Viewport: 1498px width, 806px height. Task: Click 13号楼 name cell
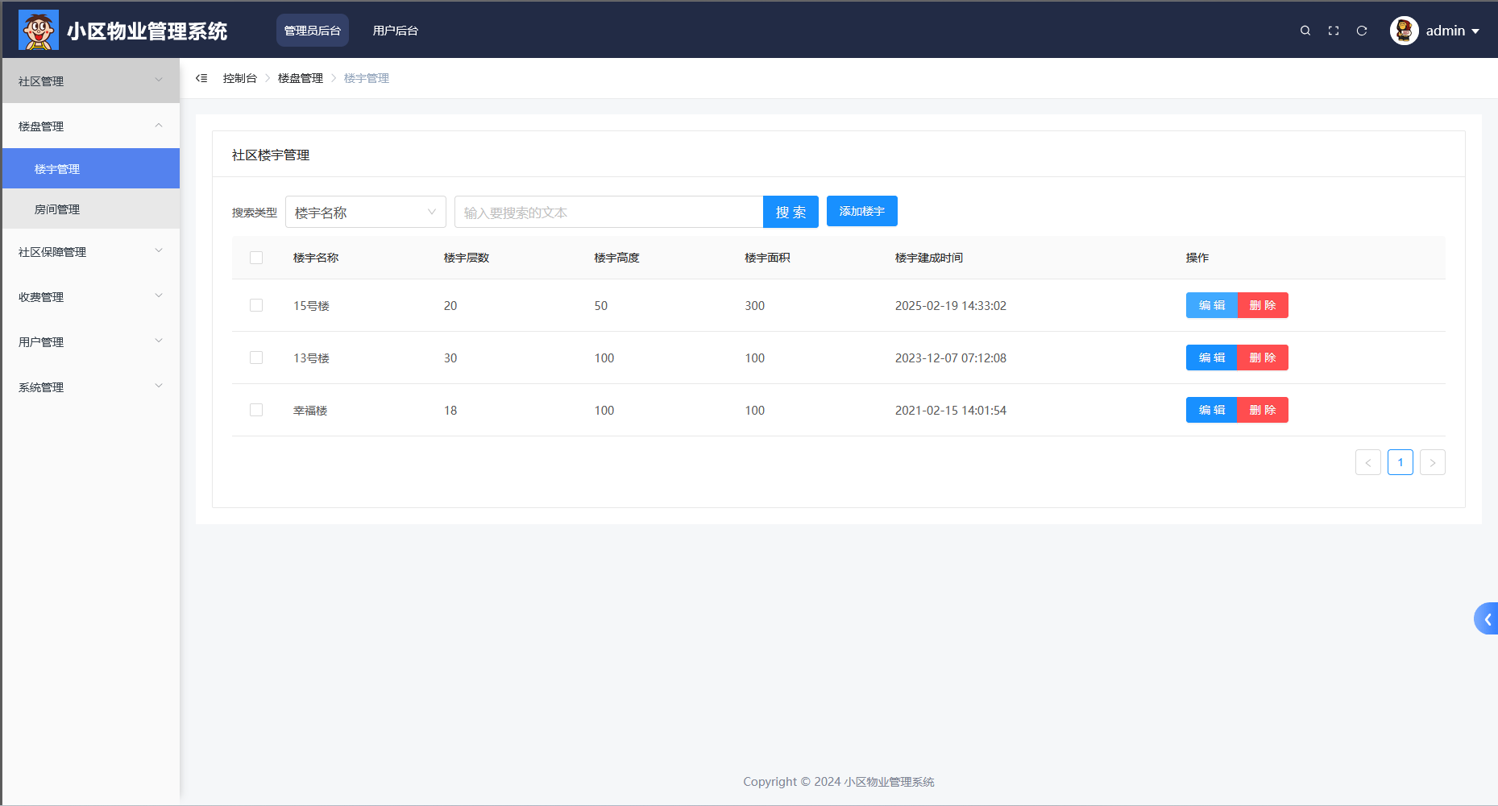coord(311,358)
